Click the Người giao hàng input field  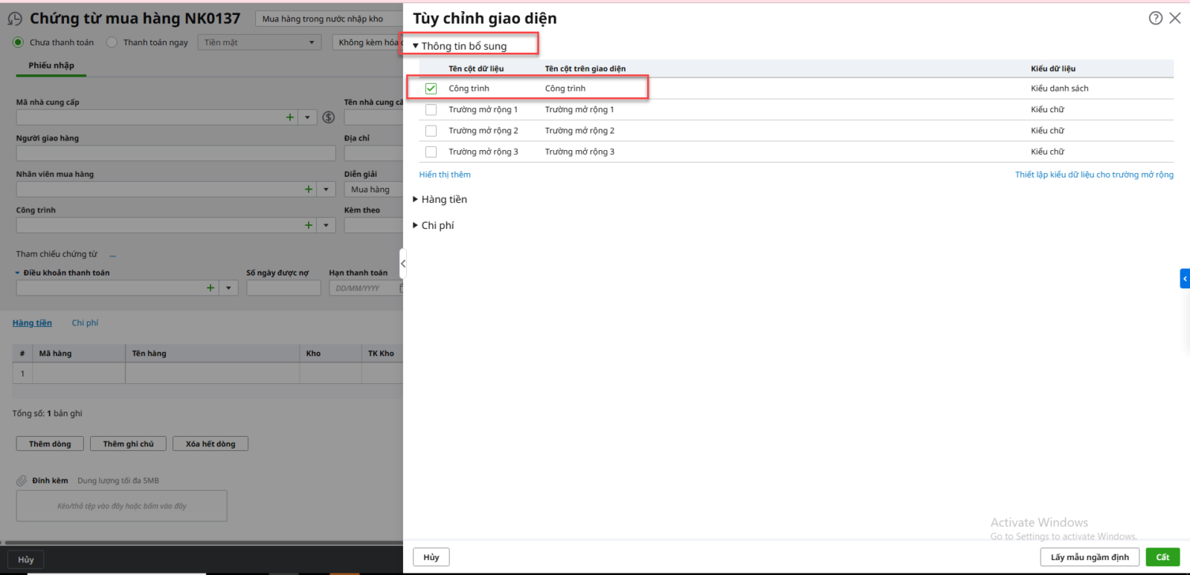click(176, 154)
